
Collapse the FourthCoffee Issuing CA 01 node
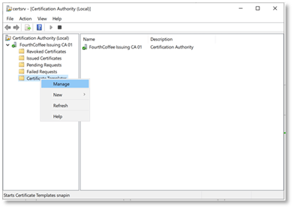click(8, 45)
